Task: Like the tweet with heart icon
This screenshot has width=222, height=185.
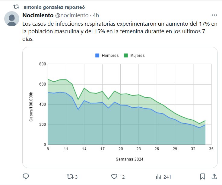Action: coord(114,176)
